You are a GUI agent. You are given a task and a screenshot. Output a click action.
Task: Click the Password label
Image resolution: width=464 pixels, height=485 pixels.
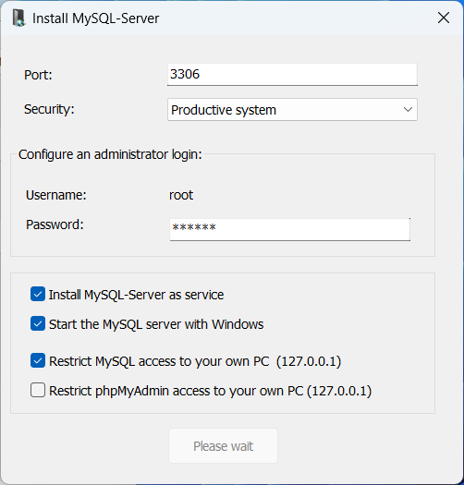(55, 224)
